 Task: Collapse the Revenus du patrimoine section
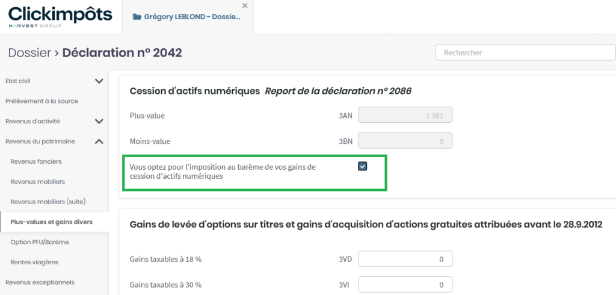pos(99,141)
